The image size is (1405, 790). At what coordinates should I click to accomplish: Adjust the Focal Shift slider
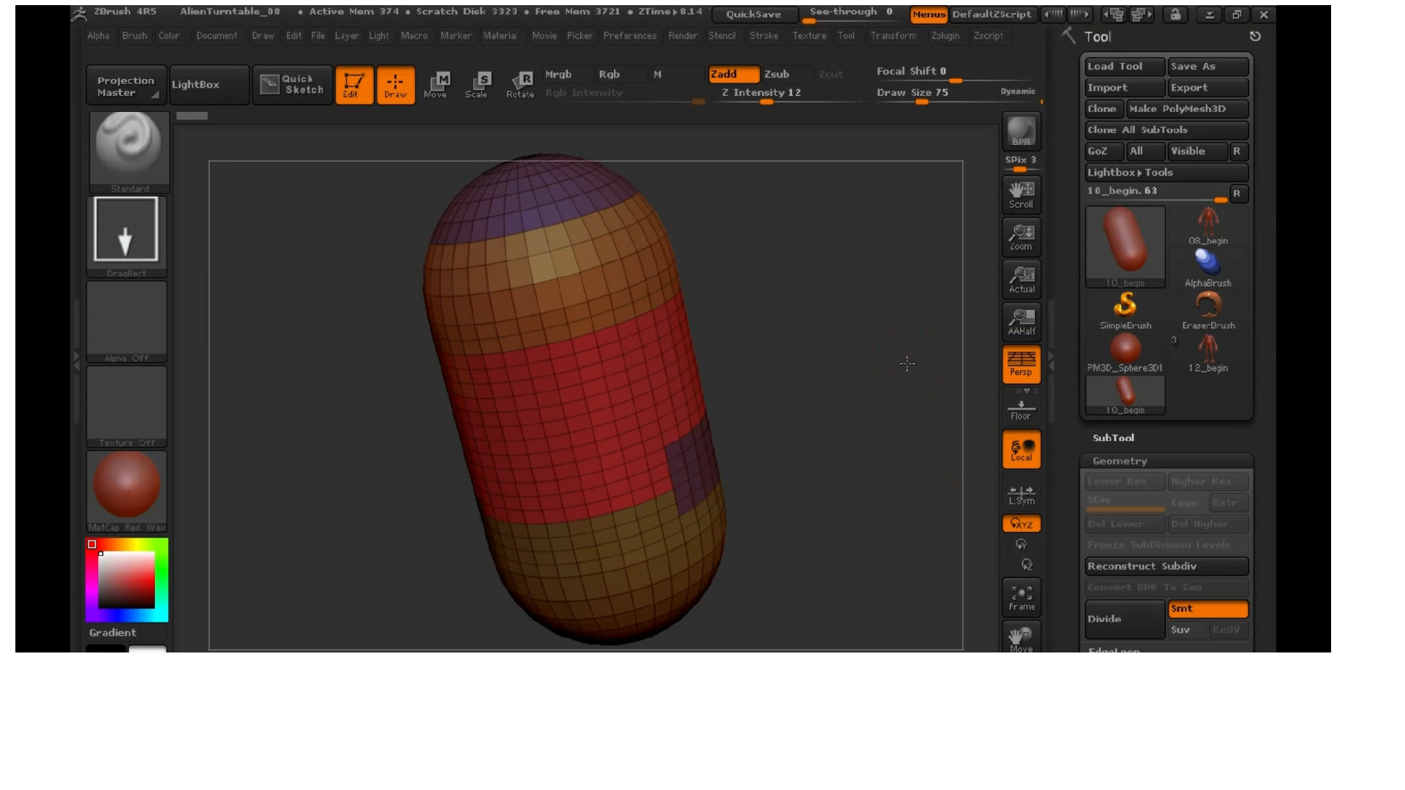[x=955, y=72]
